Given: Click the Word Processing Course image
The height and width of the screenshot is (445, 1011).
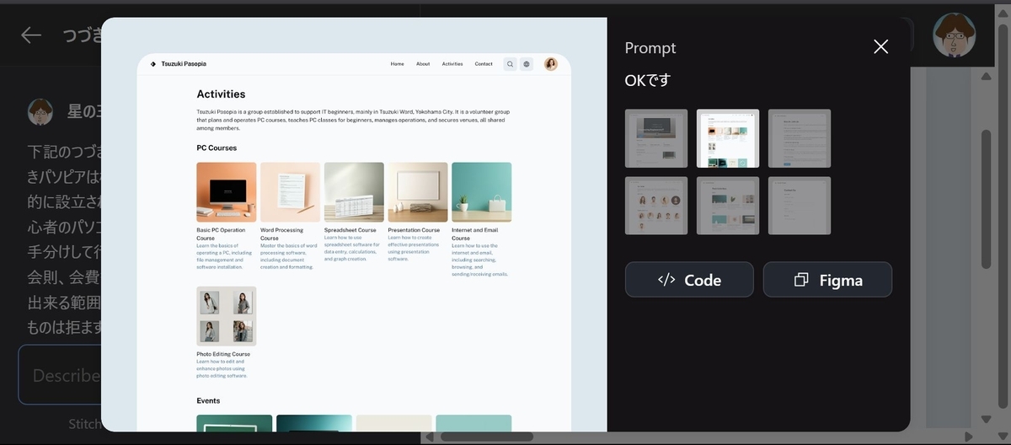Looking at the screenshot, I should click(290, 192).
